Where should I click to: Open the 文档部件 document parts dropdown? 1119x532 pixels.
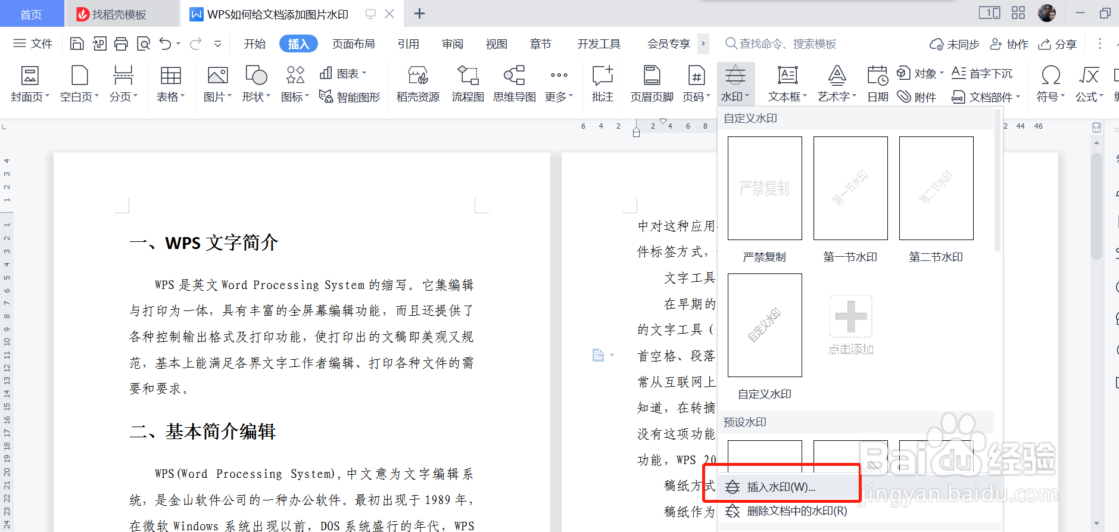[x=986, y=97]
